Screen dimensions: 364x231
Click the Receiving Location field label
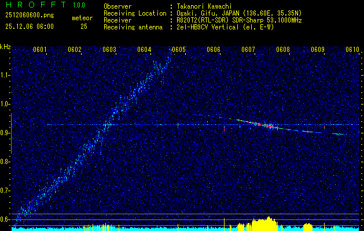click(135, 13)
